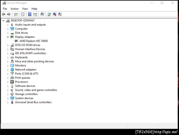The width and height of the screenshot is (179, 135).
Task: Open the File menu
Action: tap(5, 9)
